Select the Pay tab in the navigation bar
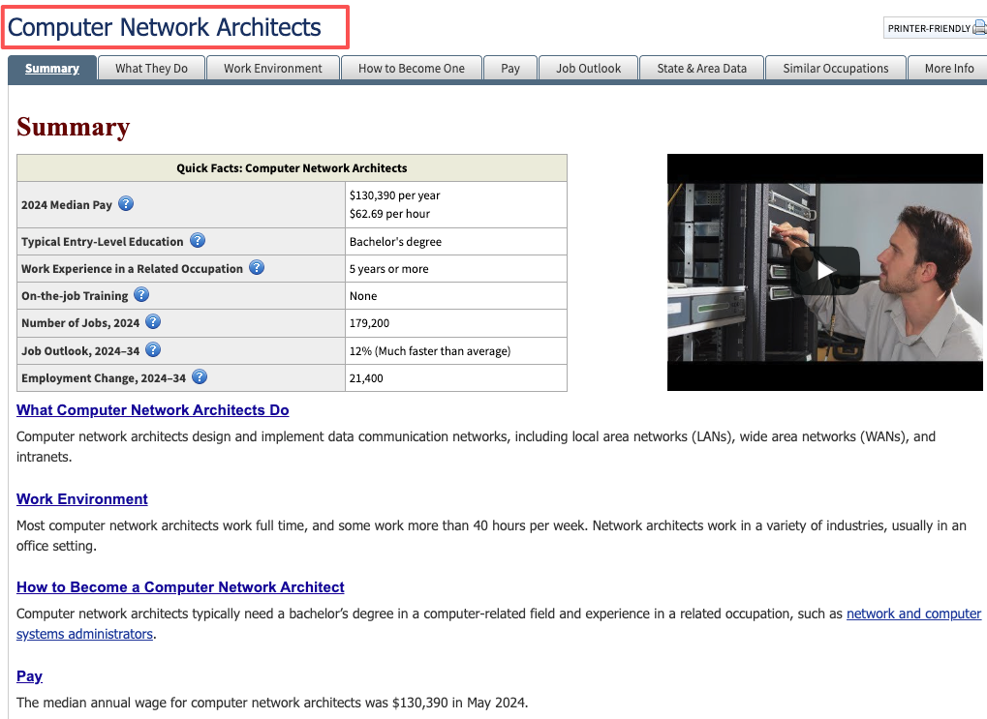Screen dimensions: 987x719 509,68
